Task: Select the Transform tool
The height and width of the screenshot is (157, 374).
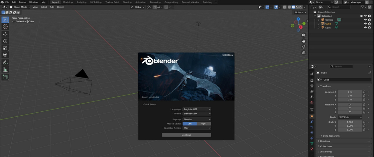Action: point(5,55)
